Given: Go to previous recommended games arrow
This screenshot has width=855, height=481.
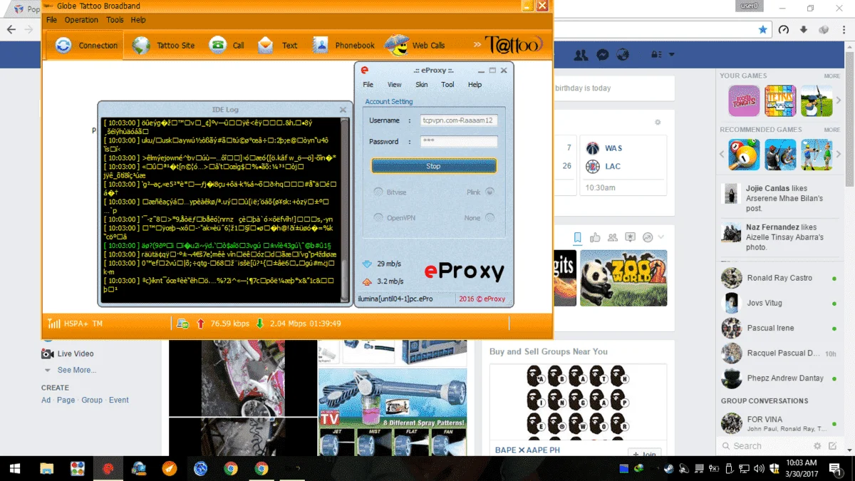Looking at the screenshot, I should [721, 155].
